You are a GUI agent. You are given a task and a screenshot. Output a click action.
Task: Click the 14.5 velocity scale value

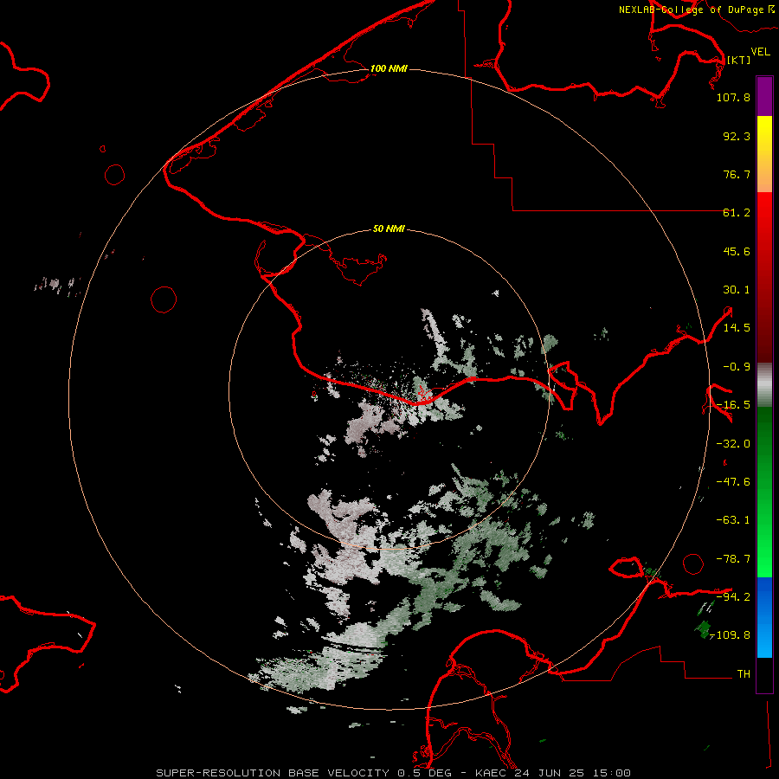(x=737, y=328)
